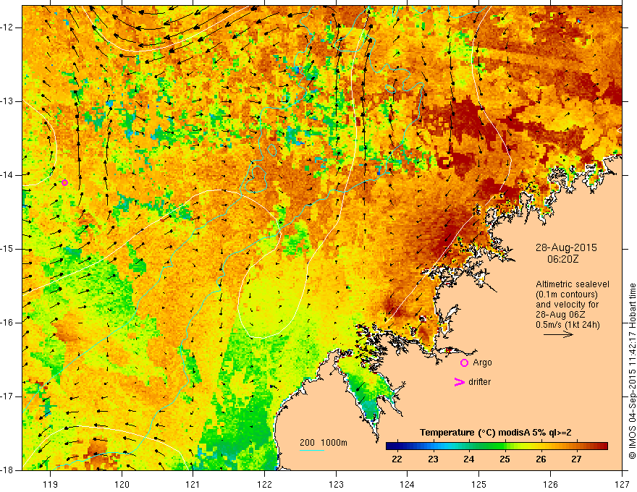The image size is (637, 492).
Task: Click the color bar tick label 25
Action: click(x=505, y=459)
